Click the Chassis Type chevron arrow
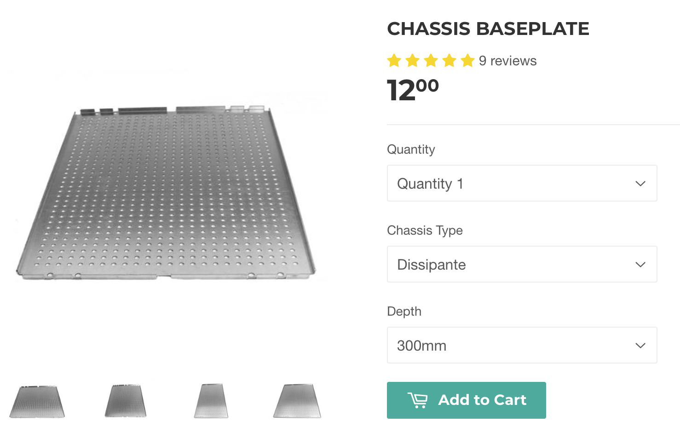680x427 pixels. click(x=640, y=265)
